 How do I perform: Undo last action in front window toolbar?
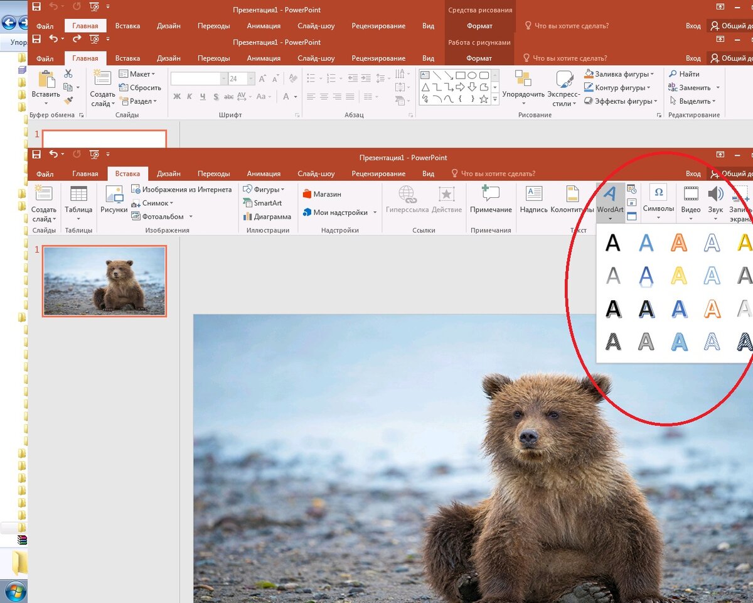coord(53,155)
